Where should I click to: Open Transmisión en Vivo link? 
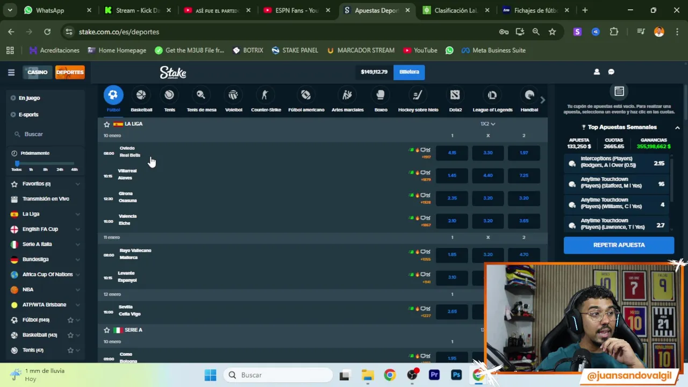[46, 199]
